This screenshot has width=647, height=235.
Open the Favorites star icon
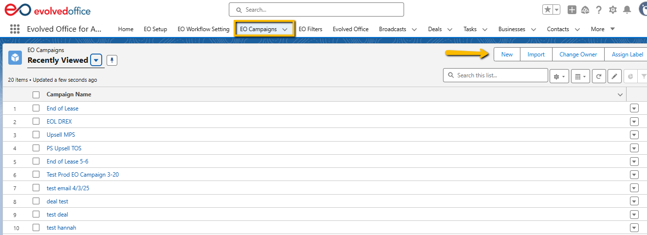tap(548, 10)
